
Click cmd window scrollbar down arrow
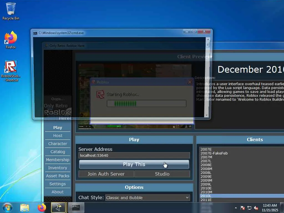pyautogui.click(x=207, y=115)
